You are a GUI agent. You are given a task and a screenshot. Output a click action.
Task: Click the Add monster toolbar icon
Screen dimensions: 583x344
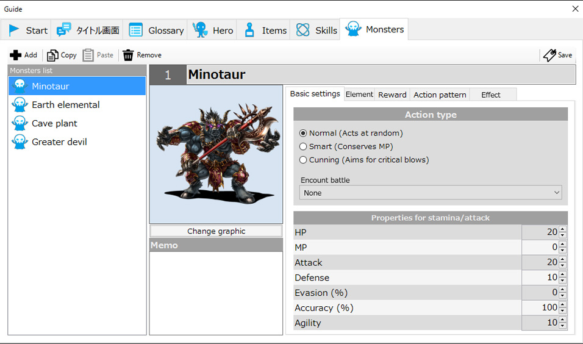(x=16, y=55)
